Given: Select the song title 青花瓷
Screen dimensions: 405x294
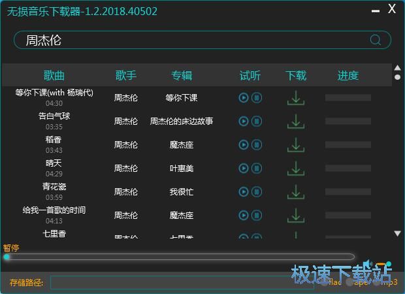Looking at the screenshot, I should pyautogui.click(x=54, y=187).
